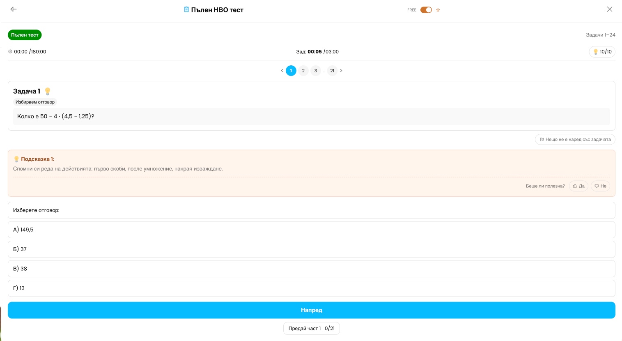Pick answer Г) 13

pos(311,288)
